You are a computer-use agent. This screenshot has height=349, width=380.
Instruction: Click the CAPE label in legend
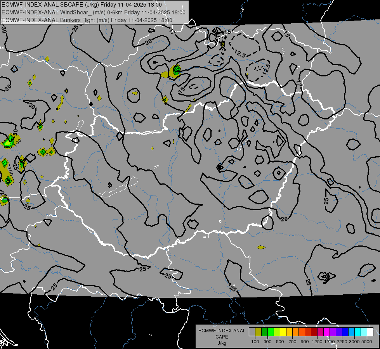(222, 337)
